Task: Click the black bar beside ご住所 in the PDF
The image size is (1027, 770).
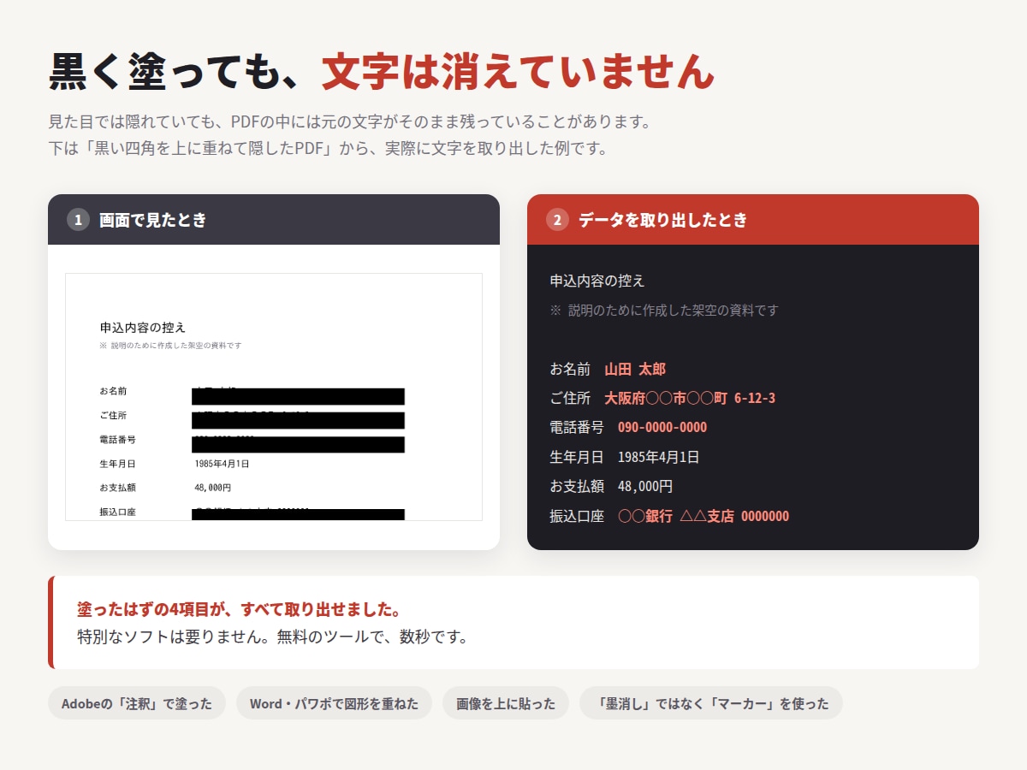Action: point(298,420)
